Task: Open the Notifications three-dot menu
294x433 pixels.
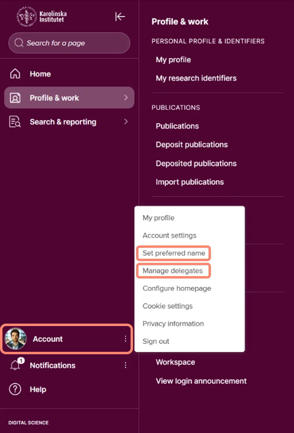Action: [125, 365]
